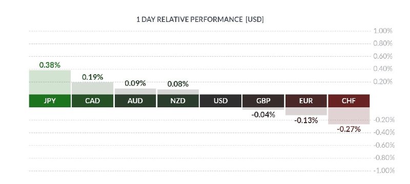Click the JPY currency label box
410x184 pixels.
point(50,101)
